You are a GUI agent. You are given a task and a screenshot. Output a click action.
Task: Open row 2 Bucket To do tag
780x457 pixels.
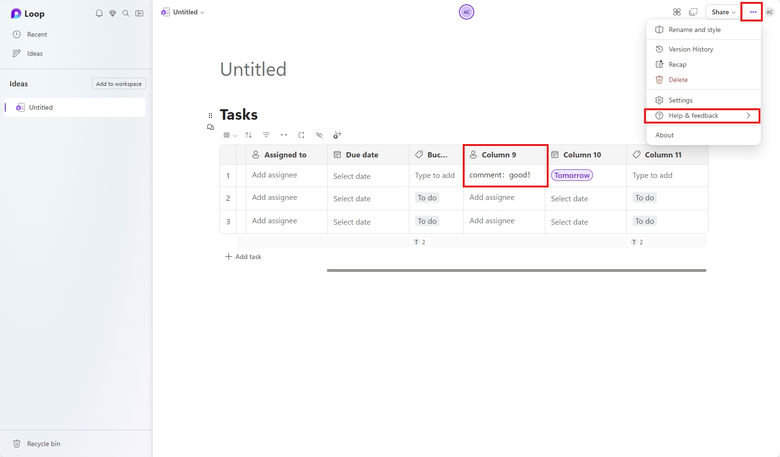427,197
